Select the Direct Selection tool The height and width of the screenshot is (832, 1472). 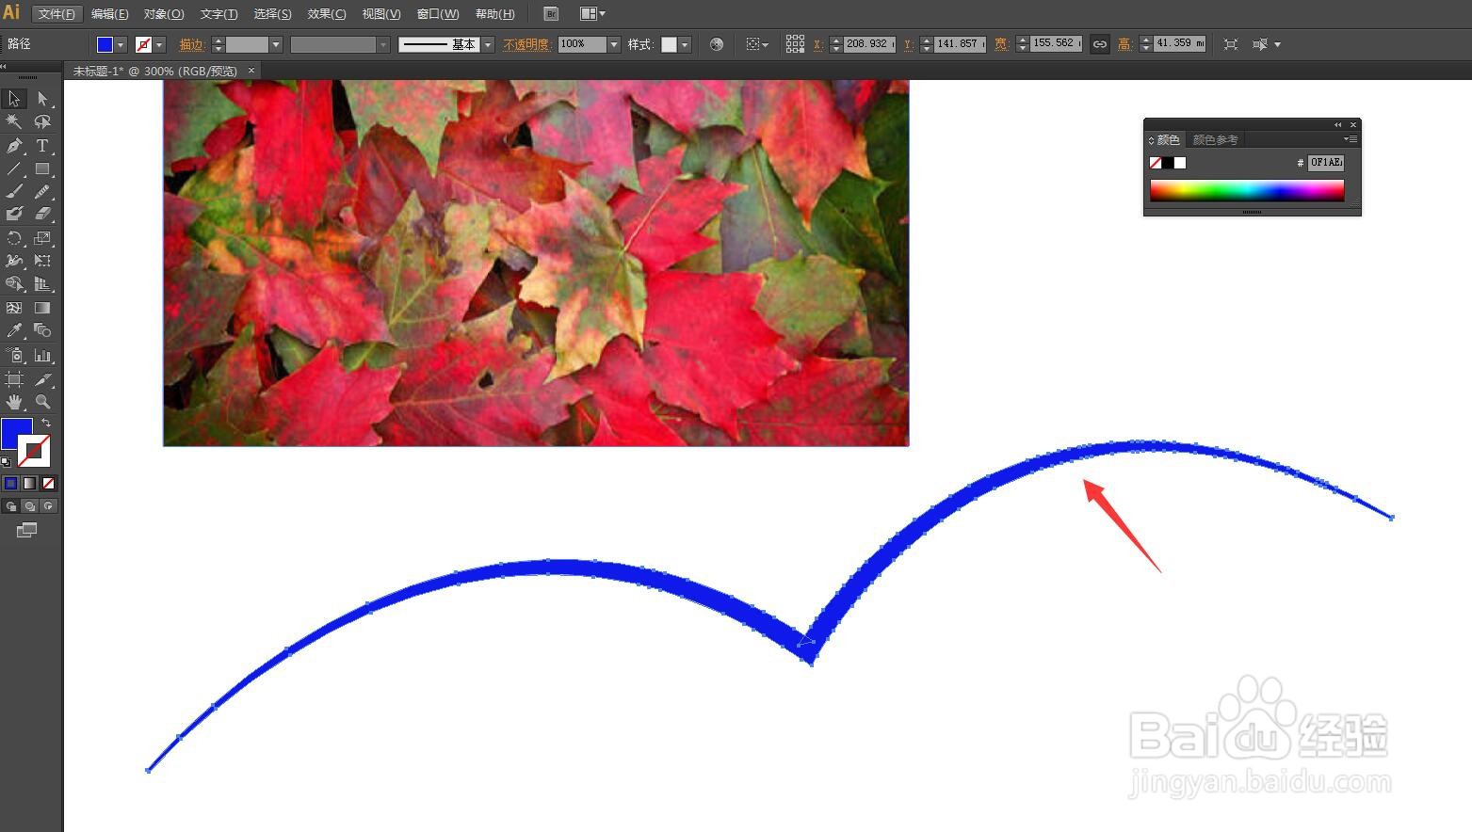click(42, 99)
